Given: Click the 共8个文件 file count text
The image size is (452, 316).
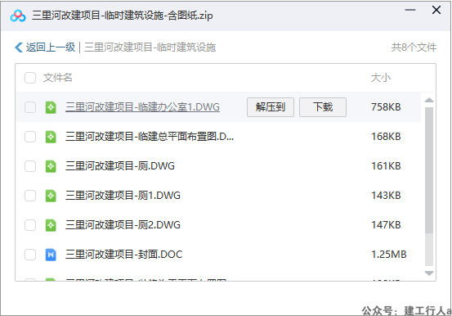Looking at the screenshot, I should [414, 47].
